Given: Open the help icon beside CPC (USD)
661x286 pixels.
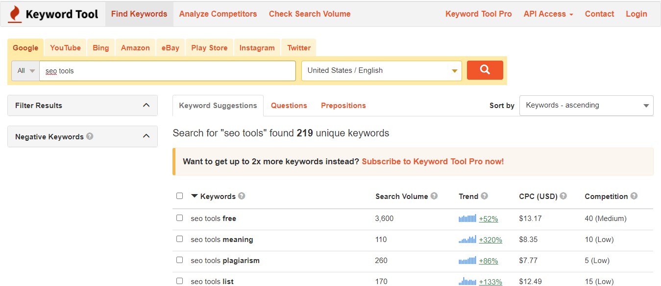Looking at the screenshot, I should 564,196.
